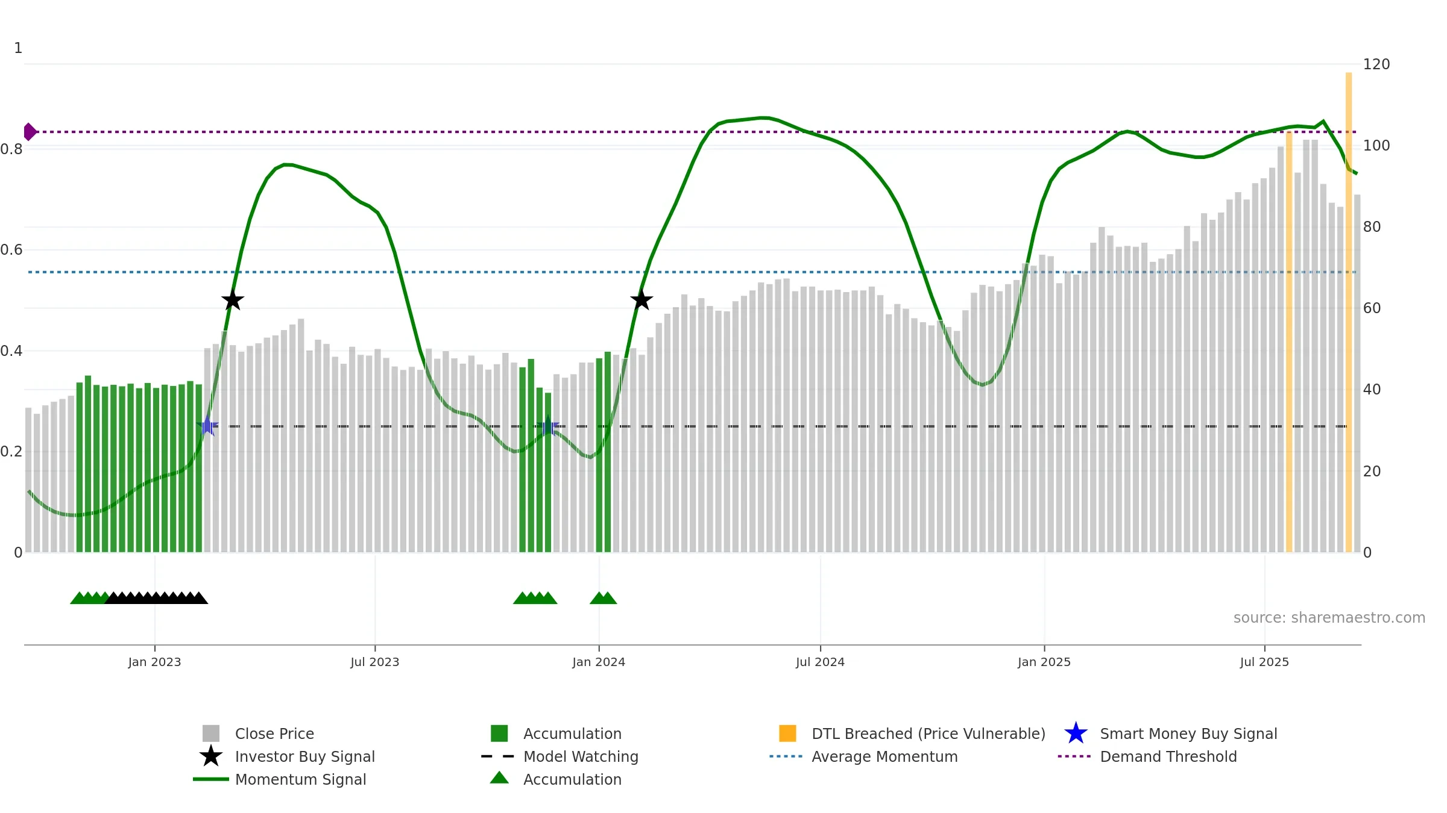Toggle the Momentum Signal legend entry
Screen dimensions: 1447x813
coord(300,779)
